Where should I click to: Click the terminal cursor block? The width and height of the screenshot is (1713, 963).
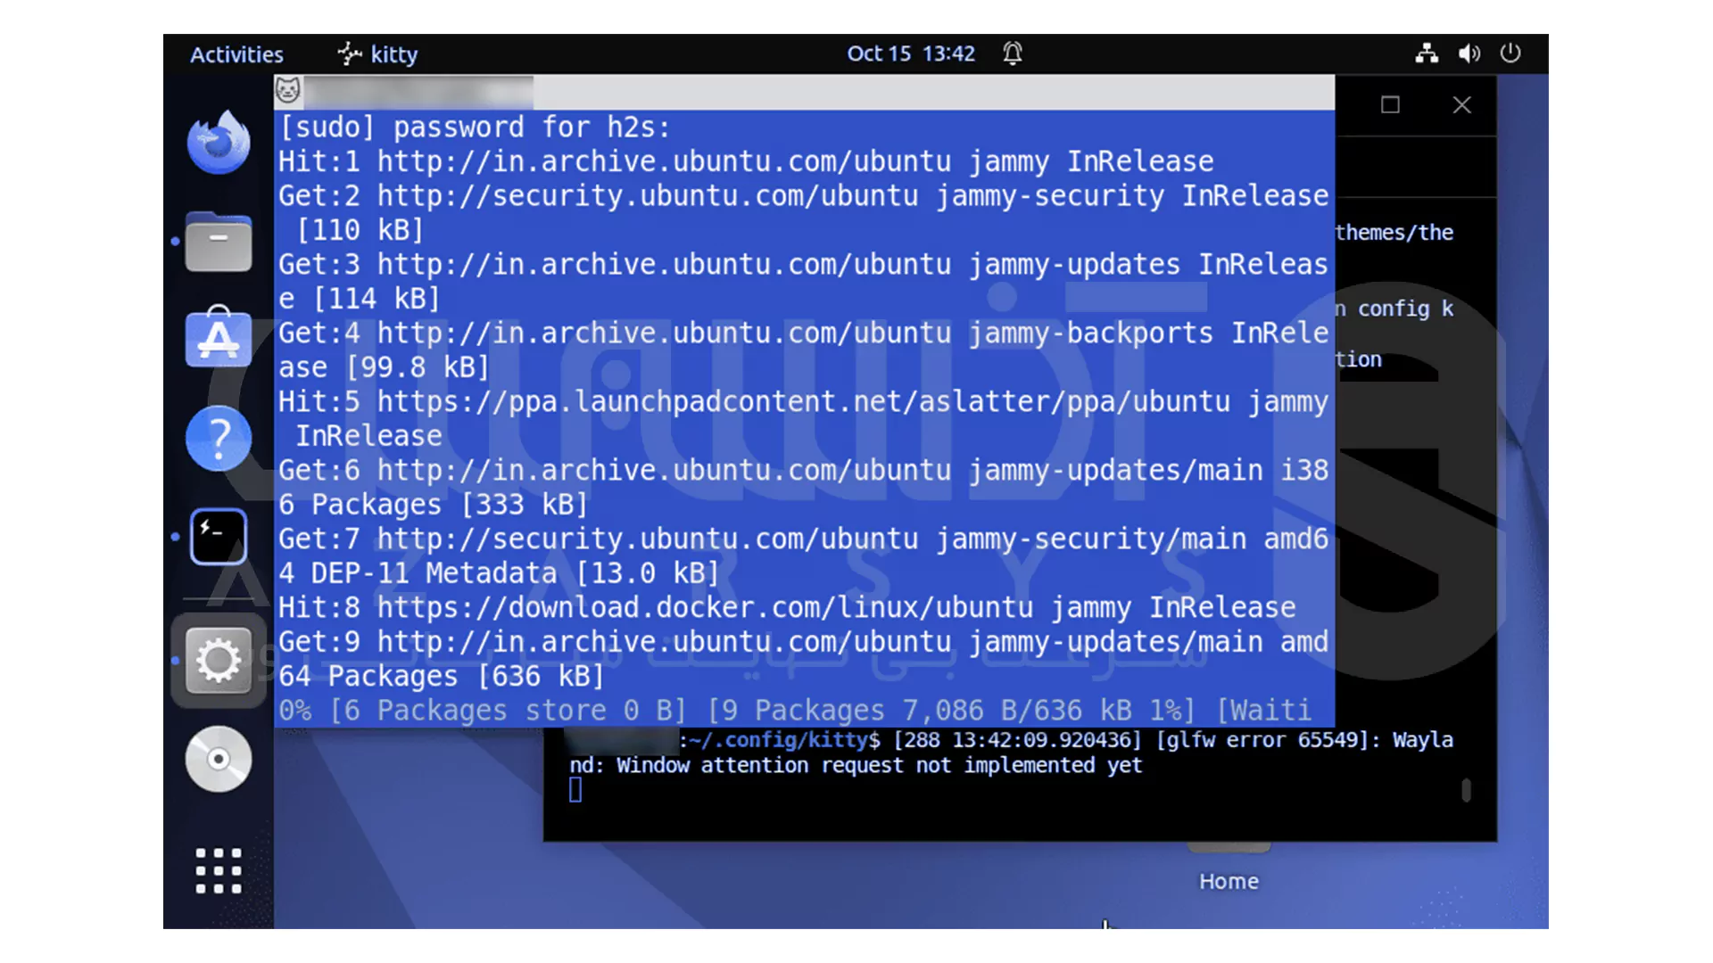point(575,790)
